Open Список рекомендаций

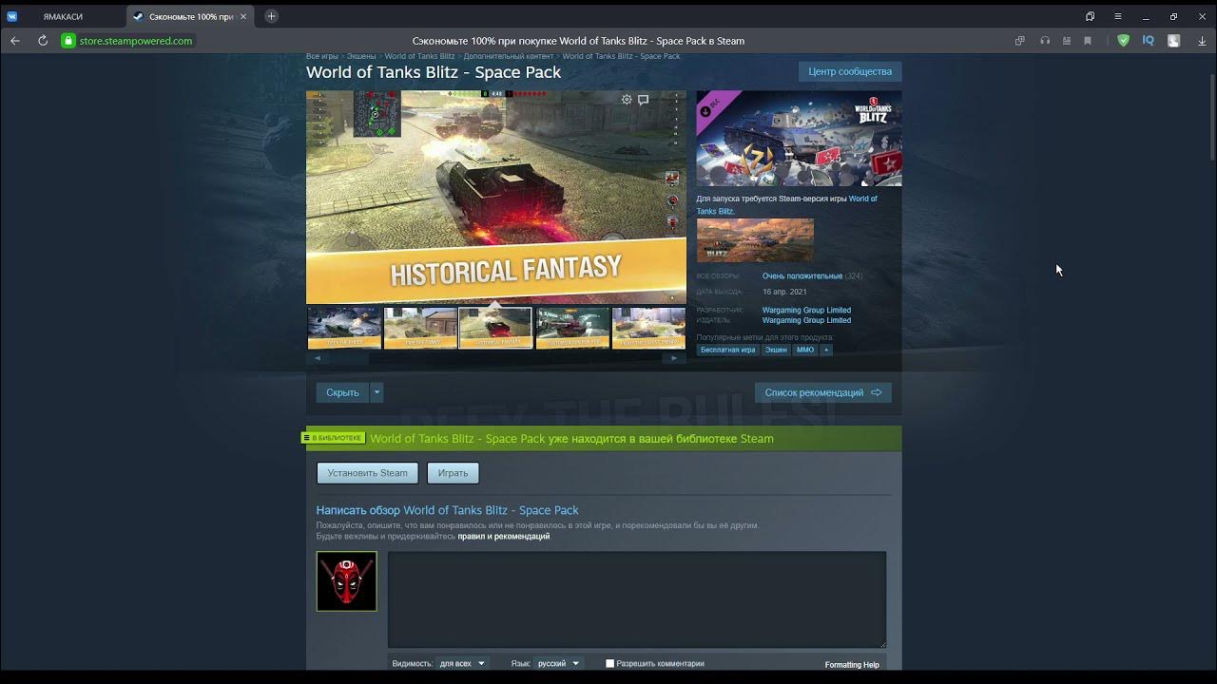coord(823,392)
